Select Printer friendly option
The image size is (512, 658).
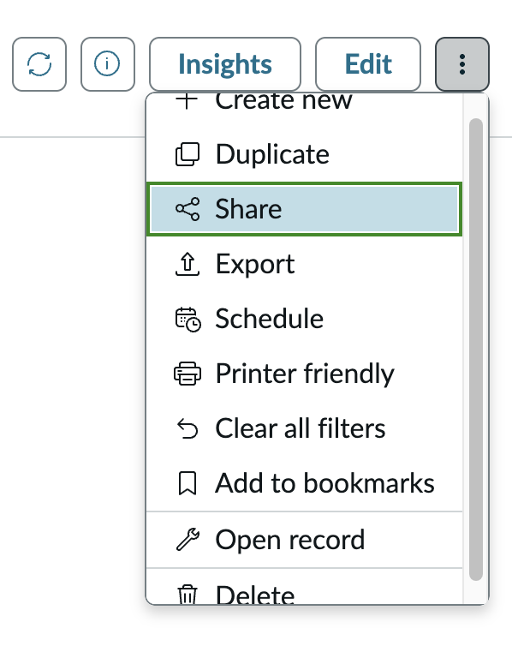coord(305,374)
